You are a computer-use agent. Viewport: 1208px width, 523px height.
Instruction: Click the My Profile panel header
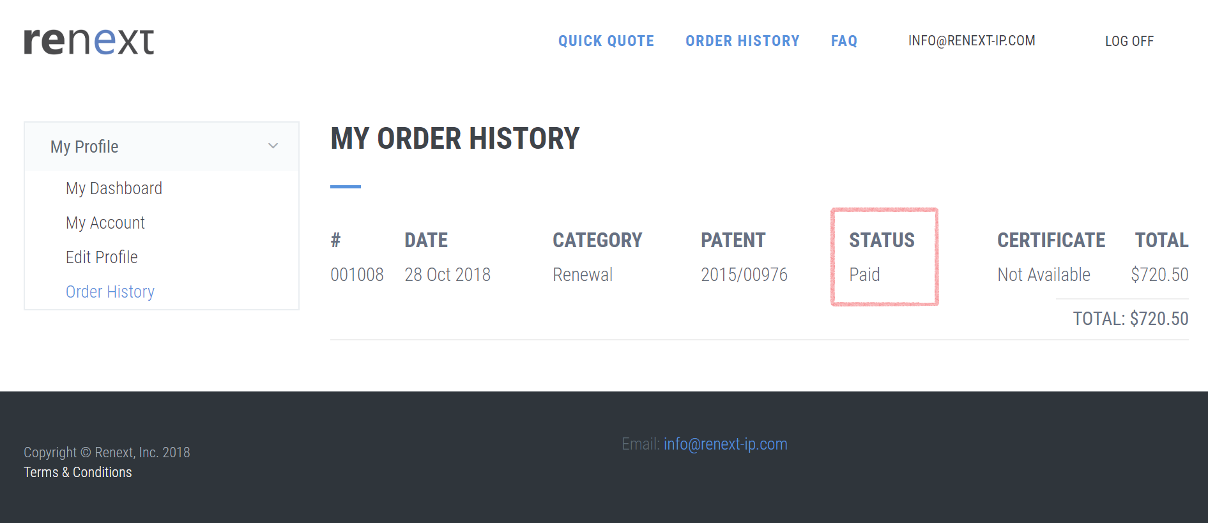coord(162,147)
